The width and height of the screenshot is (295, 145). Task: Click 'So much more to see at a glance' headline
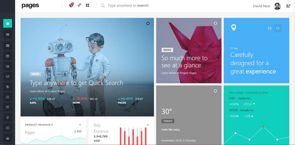[x=184, y=61]
